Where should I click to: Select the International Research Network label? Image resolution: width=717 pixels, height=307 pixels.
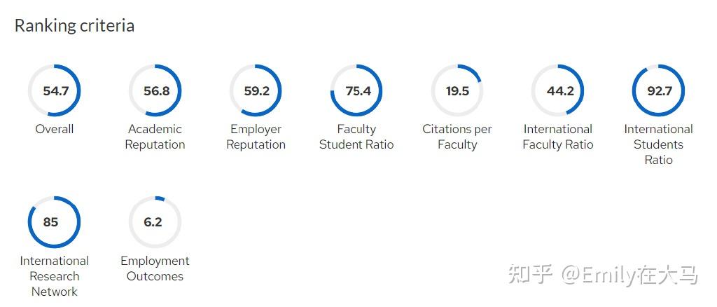(x=55, y=276)
